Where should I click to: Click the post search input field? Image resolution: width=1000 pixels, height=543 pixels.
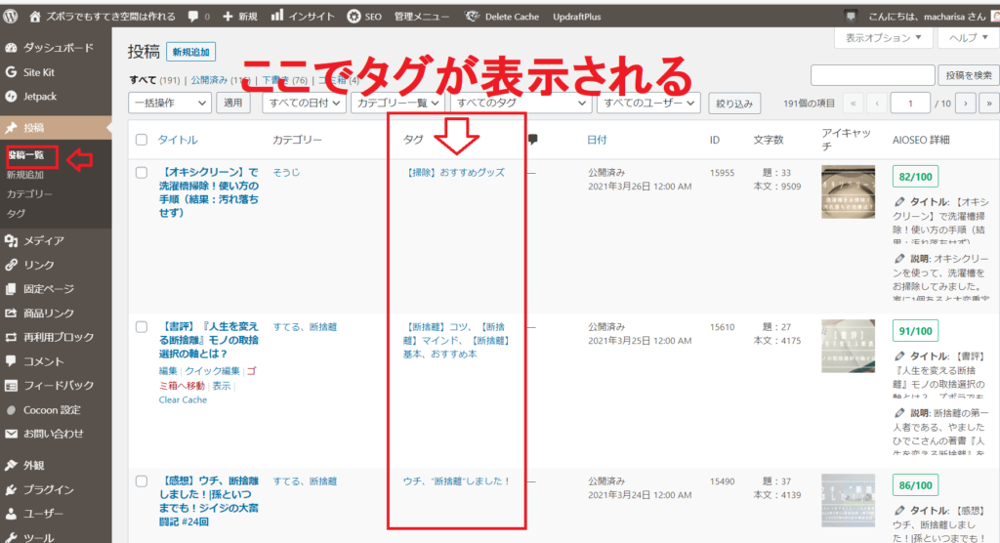click(871, 75)
